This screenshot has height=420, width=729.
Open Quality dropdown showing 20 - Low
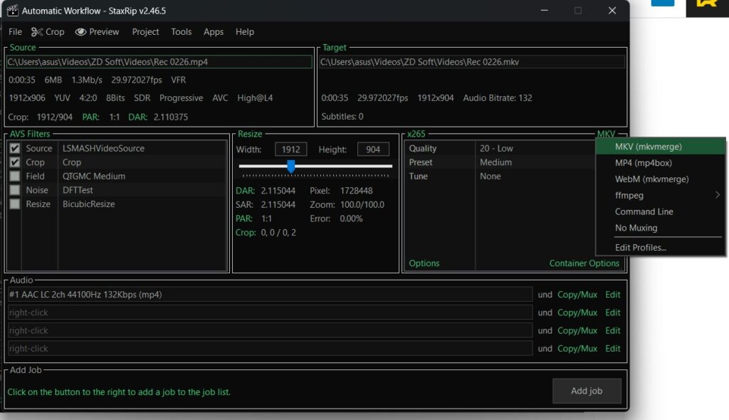click(x=496, y=149)
